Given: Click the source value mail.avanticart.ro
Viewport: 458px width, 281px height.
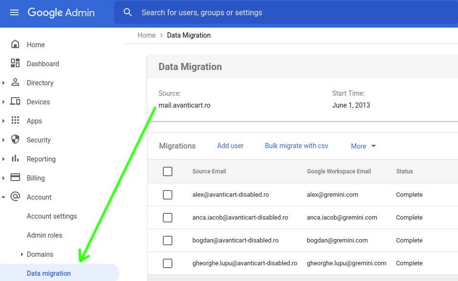Looking at the screenshot, I should [x=184, y=105].
